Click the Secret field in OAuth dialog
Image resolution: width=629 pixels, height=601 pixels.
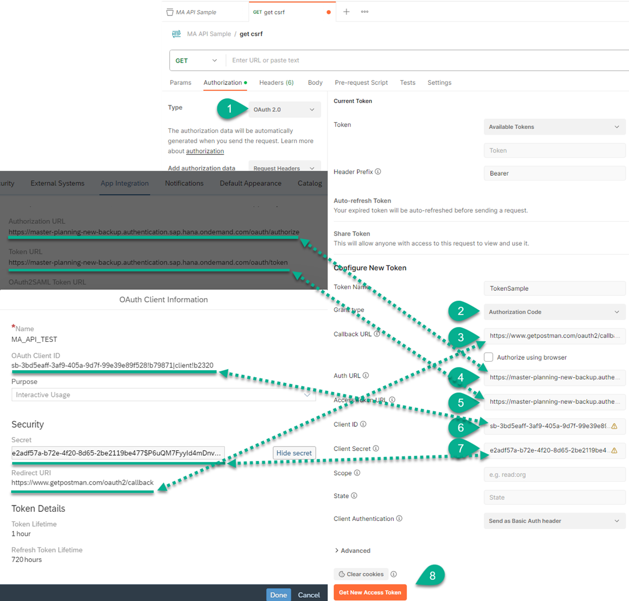point(118,453)
